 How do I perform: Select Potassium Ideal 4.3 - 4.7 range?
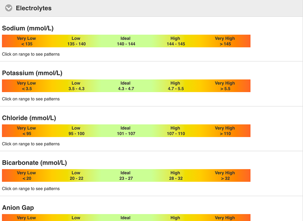126,86
